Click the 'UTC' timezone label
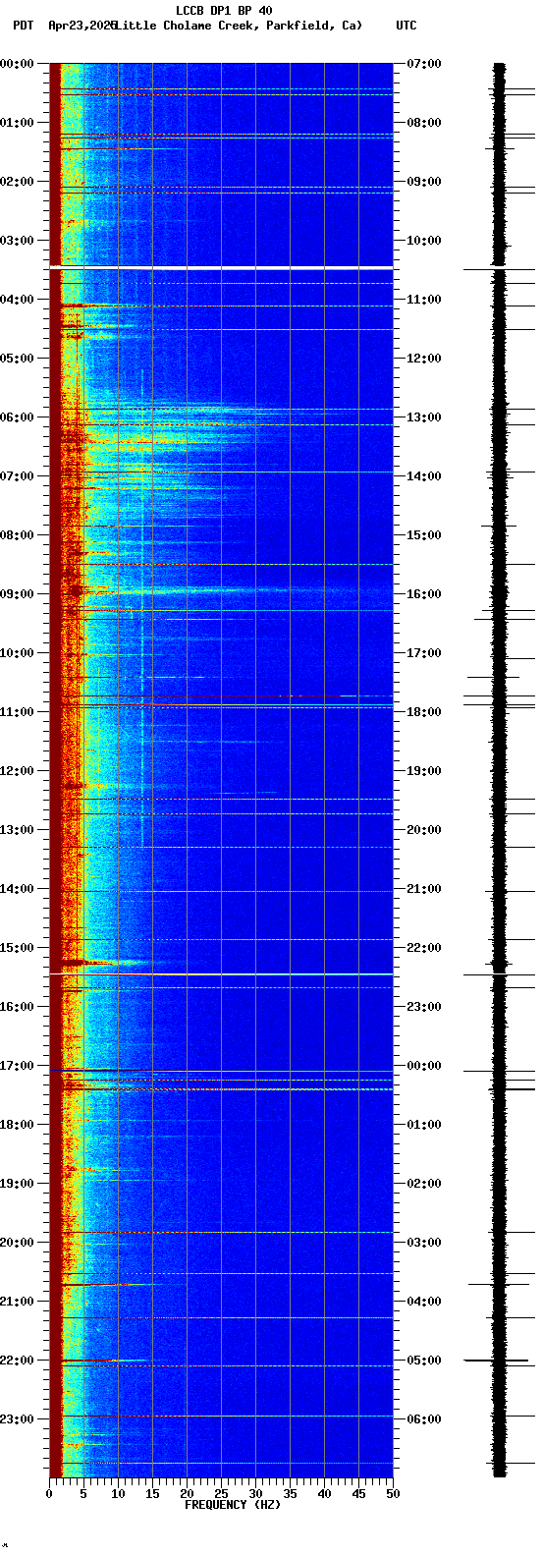 pyautogui.click(x=406, y=26)
